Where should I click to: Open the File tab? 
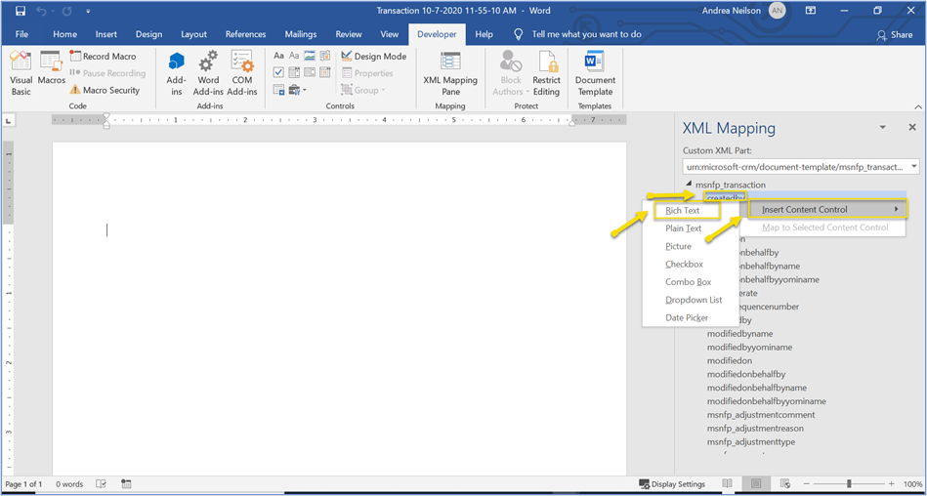[21, 34]
